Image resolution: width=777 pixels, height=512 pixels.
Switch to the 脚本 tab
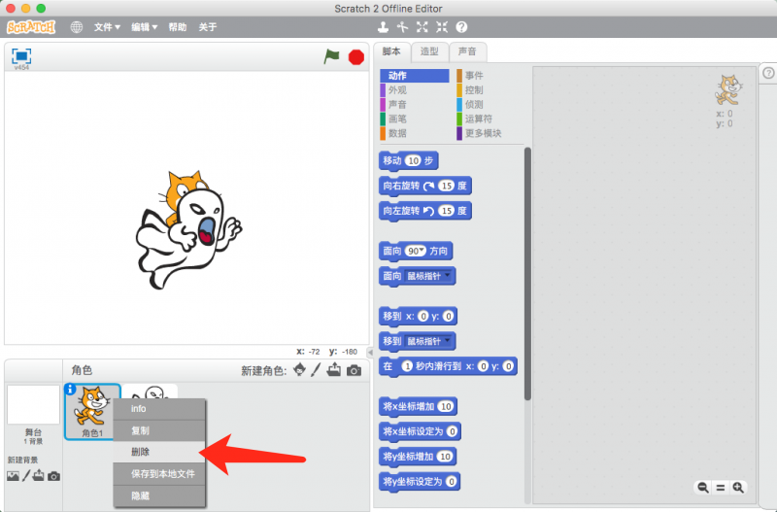point(392,52)
